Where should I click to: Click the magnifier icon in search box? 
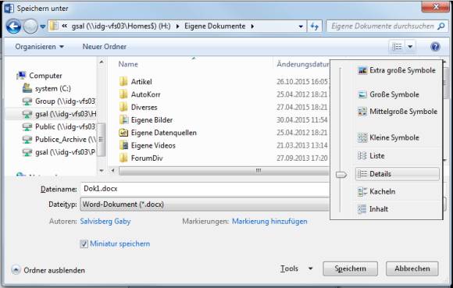(x=441, y=27)
